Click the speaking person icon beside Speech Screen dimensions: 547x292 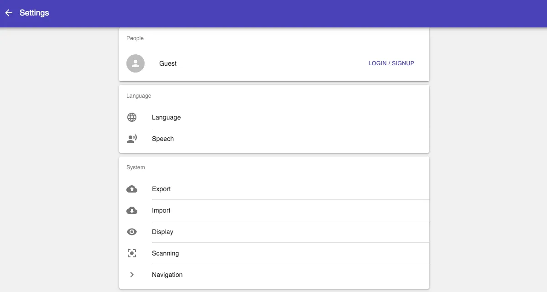click(x=132, y=139)
